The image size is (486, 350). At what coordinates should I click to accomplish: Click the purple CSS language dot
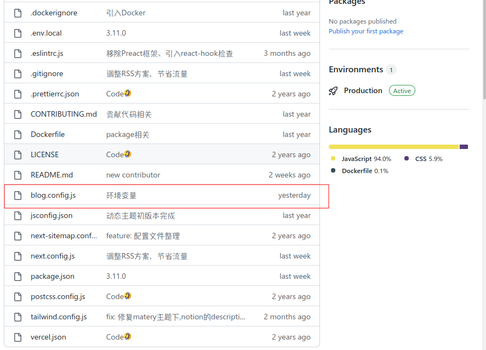(x=405, y=158)
